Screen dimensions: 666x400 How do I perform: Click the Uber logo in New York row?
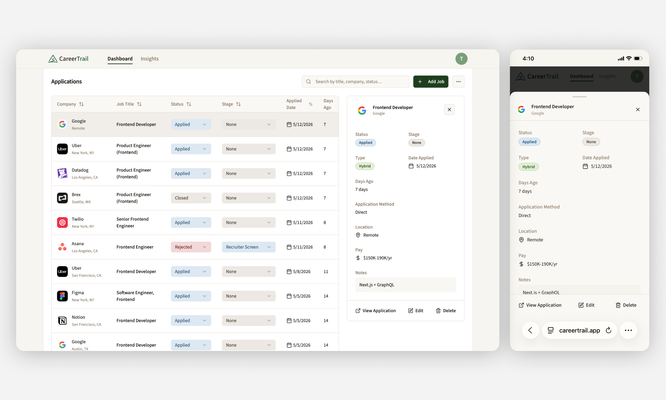62,149
